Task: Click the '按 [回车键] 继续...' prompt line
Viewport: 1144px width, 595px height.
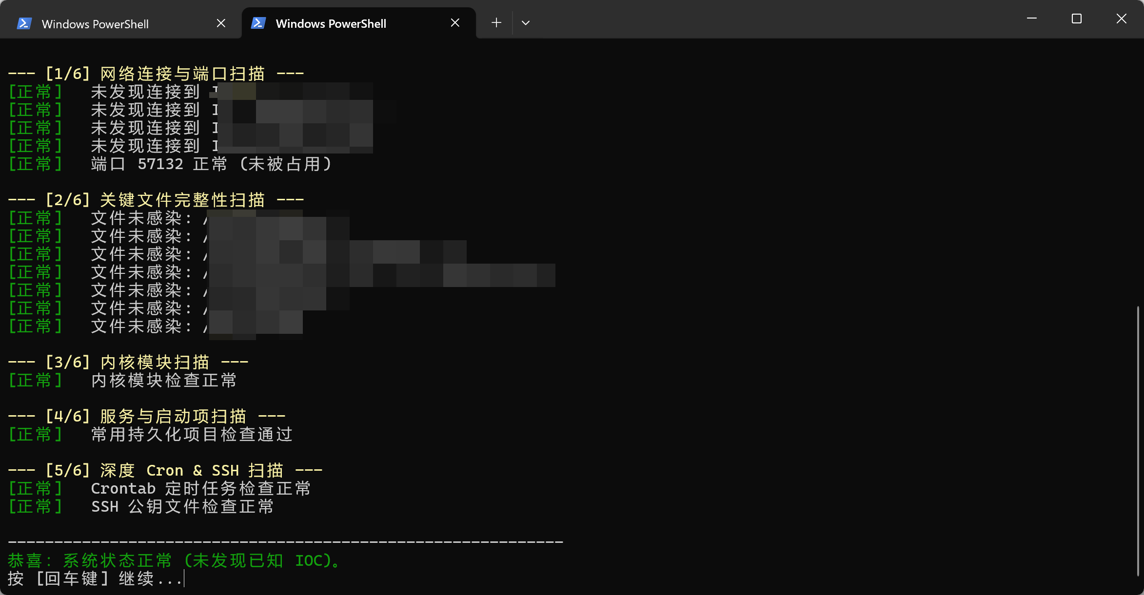Action: (95, 579)
